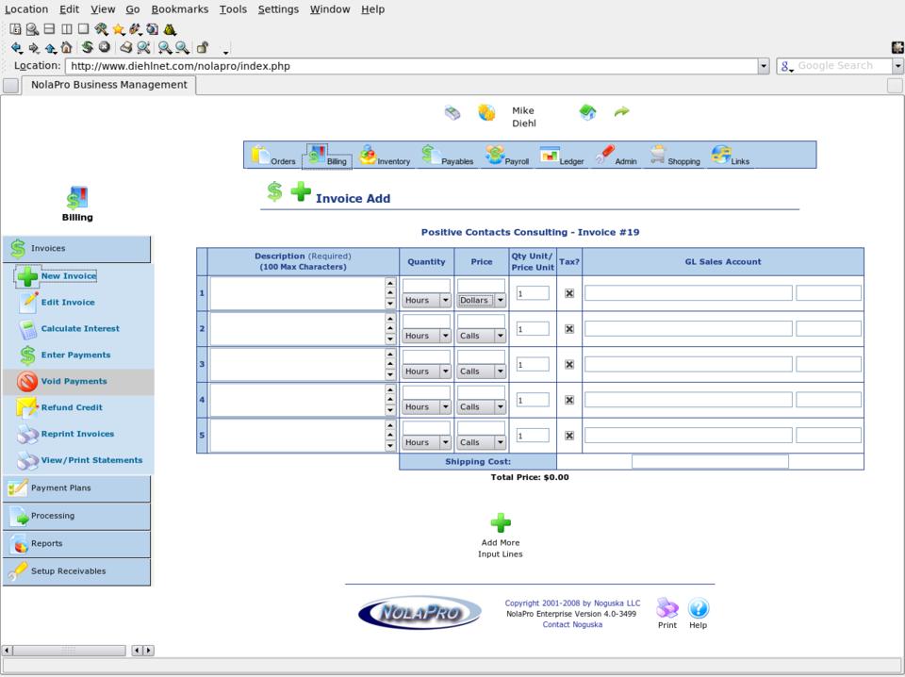The height and width of the screenshot is (677, 905).
Task: Click the Add More Input Lines plus icon
Action: (x=501, y=523)
